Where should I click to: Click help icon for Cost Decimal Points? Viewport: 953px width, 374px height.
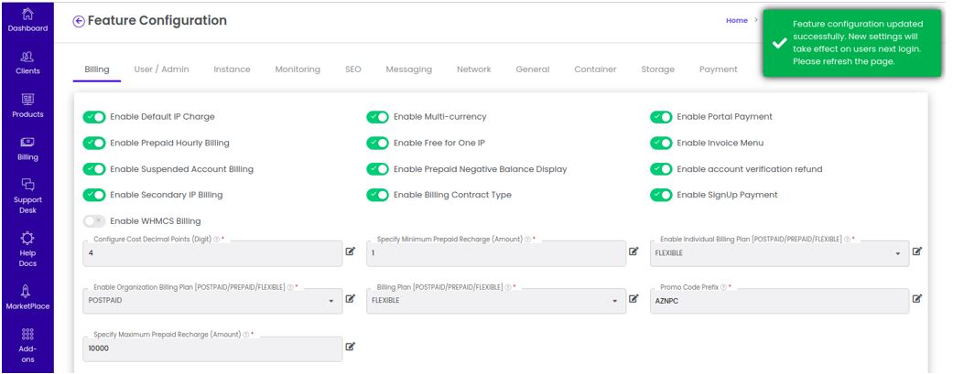click(217, 240)
